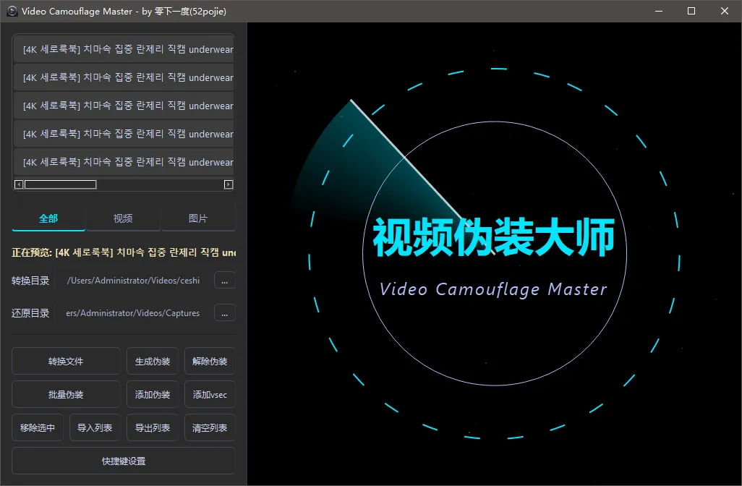Import a list using 导入列表
Screen dimensions: 742x486
coord(95,427)
